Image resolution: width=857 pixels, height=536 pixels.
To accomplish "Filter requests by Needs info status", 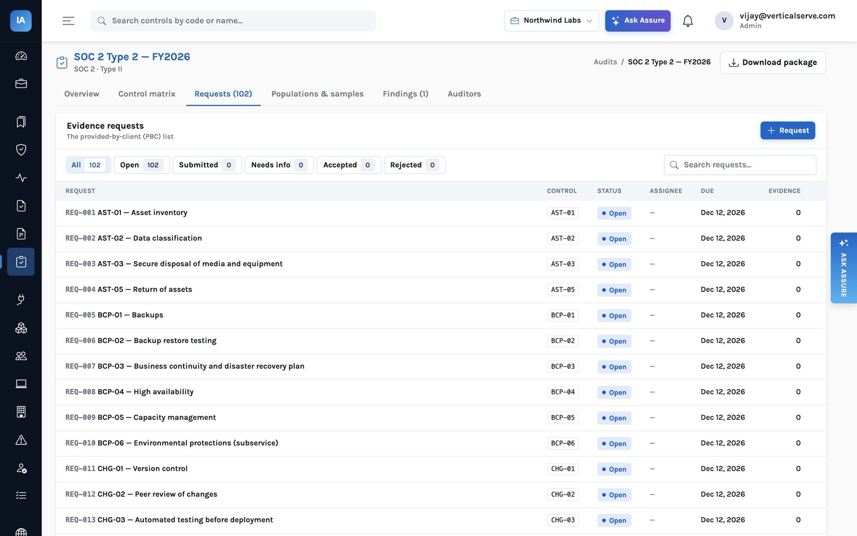I will (x=279, y=165).
